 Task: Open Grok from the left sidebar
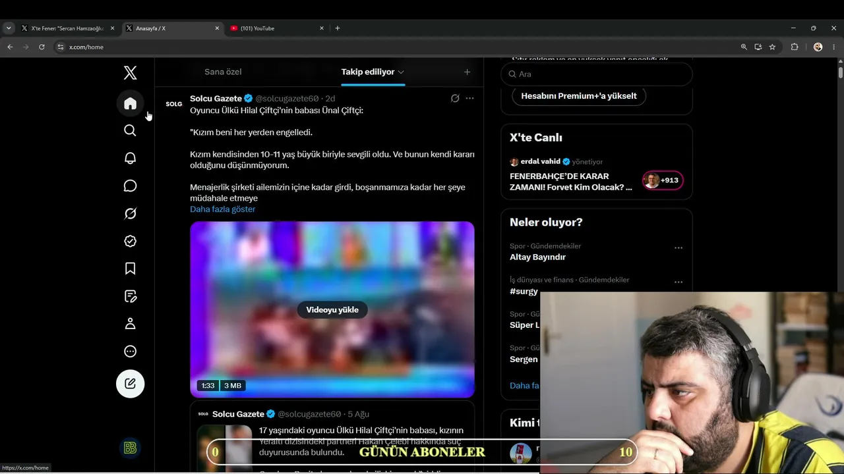(131, 213)
